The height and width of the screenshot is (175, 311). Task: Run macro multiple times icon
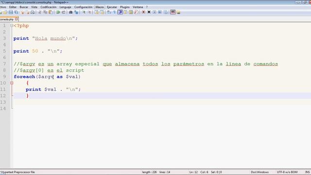(x=160, y=12)
